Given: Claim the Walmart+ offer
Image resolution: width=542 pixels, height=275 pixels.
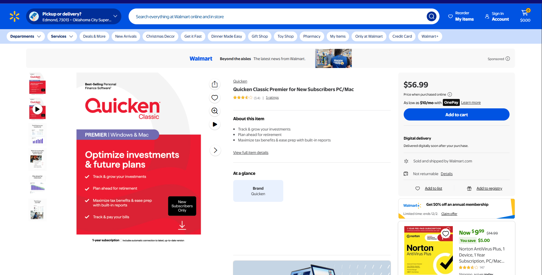Looking at the screenshot, I should (449, 214).
